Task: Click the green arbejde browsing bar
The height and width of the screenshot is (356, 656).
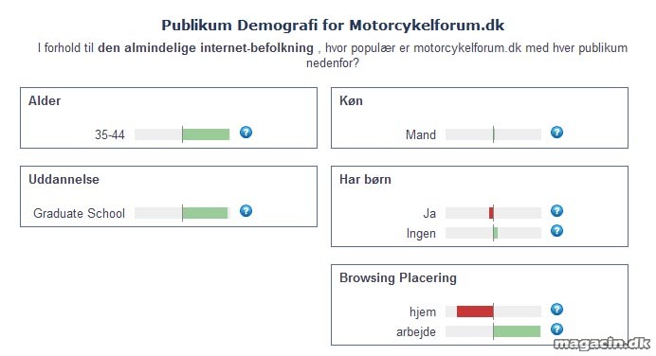Action: 517,331
